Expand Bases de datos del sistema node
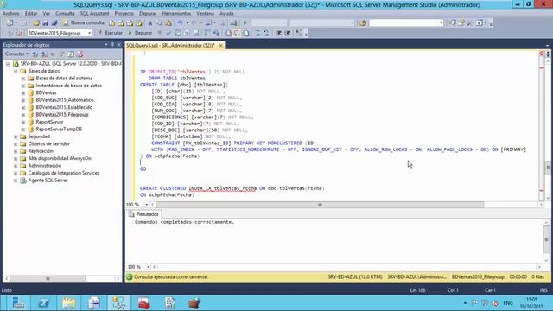The height and width of the screenshot is (311, 553). (23, 79)
